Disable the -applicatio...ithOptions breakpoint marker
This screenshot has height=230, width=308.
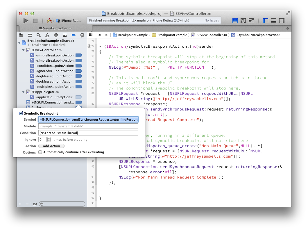pyautogui.click(x=78, y=97)
